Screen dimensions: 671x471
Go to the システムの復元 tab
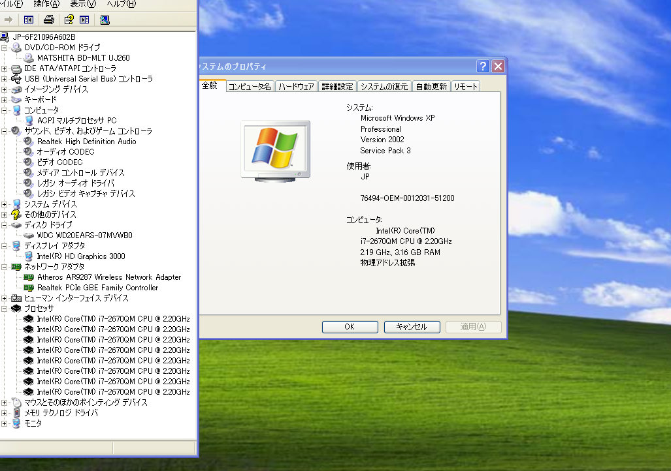click(x=384, y=86)
